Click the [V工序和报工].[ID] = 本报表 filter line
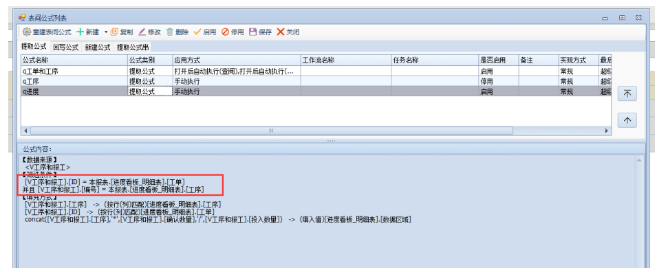657x272 pixels. click(x=105, y=181)
